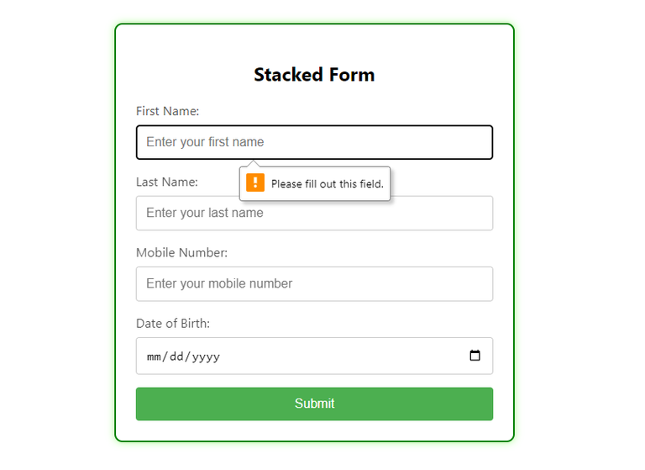
Task: Click the "Please fill out this field" message
Action: pyautogui.click(x=327, y=184)
